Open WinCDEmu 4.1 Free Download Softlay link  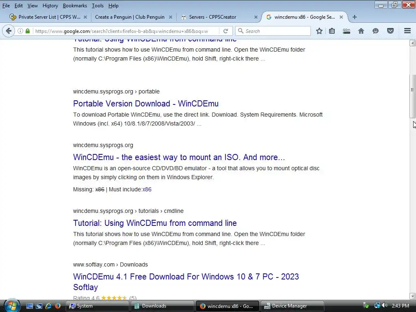pyautogui.click(x=186, y=282)
